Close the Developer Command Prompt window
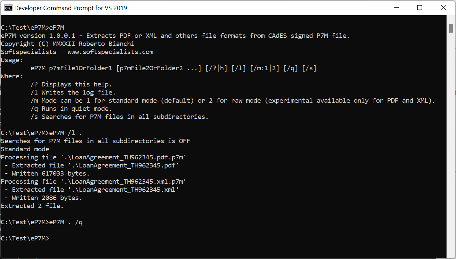The height and width of the screenshot is (259, 456). [443, 8]
